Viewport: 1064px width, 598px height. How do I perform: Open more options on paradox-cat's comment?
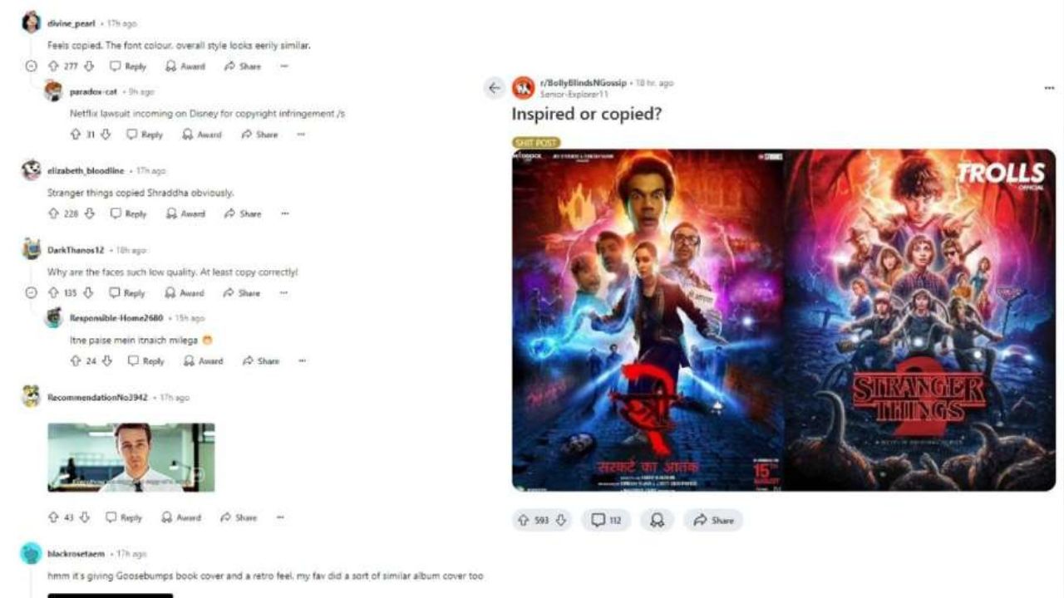tap(301, 135)
